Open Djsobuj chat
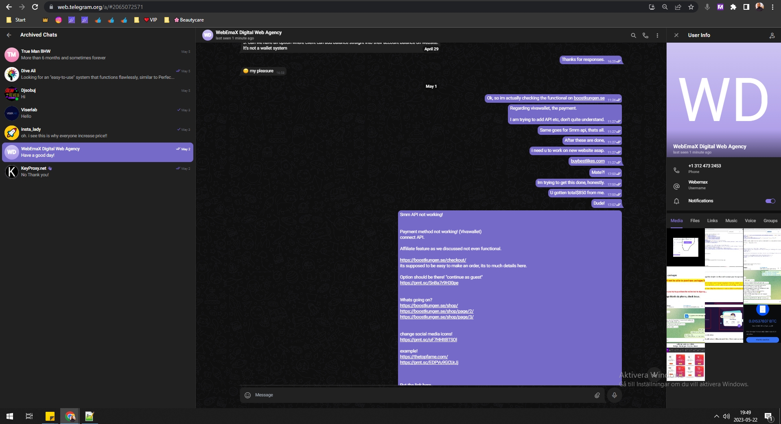The height and width of the screenshot is (424, 781). coord(98,94)
